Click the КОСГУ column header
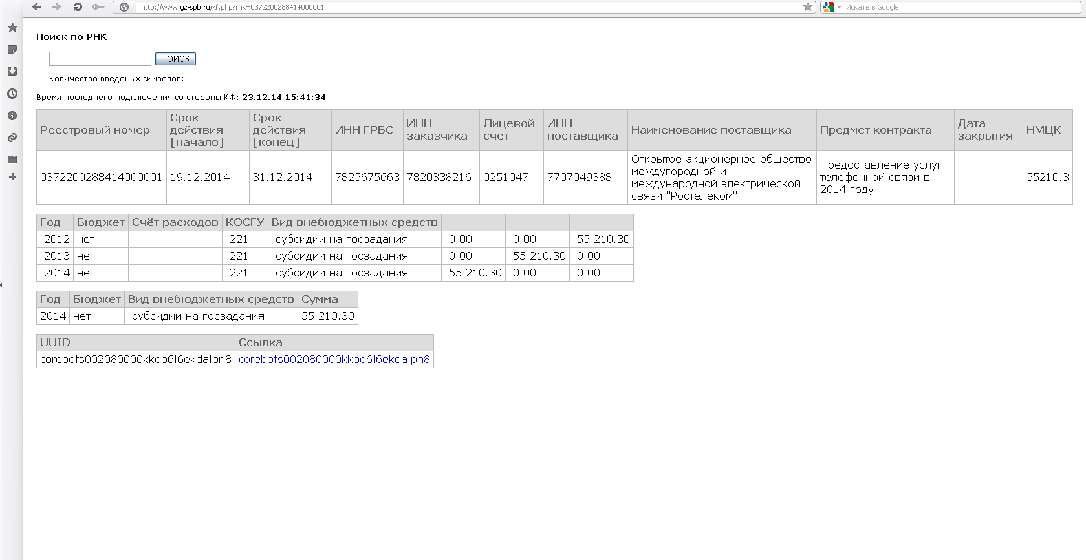1086x560 pixels. [x=245, y=222]
